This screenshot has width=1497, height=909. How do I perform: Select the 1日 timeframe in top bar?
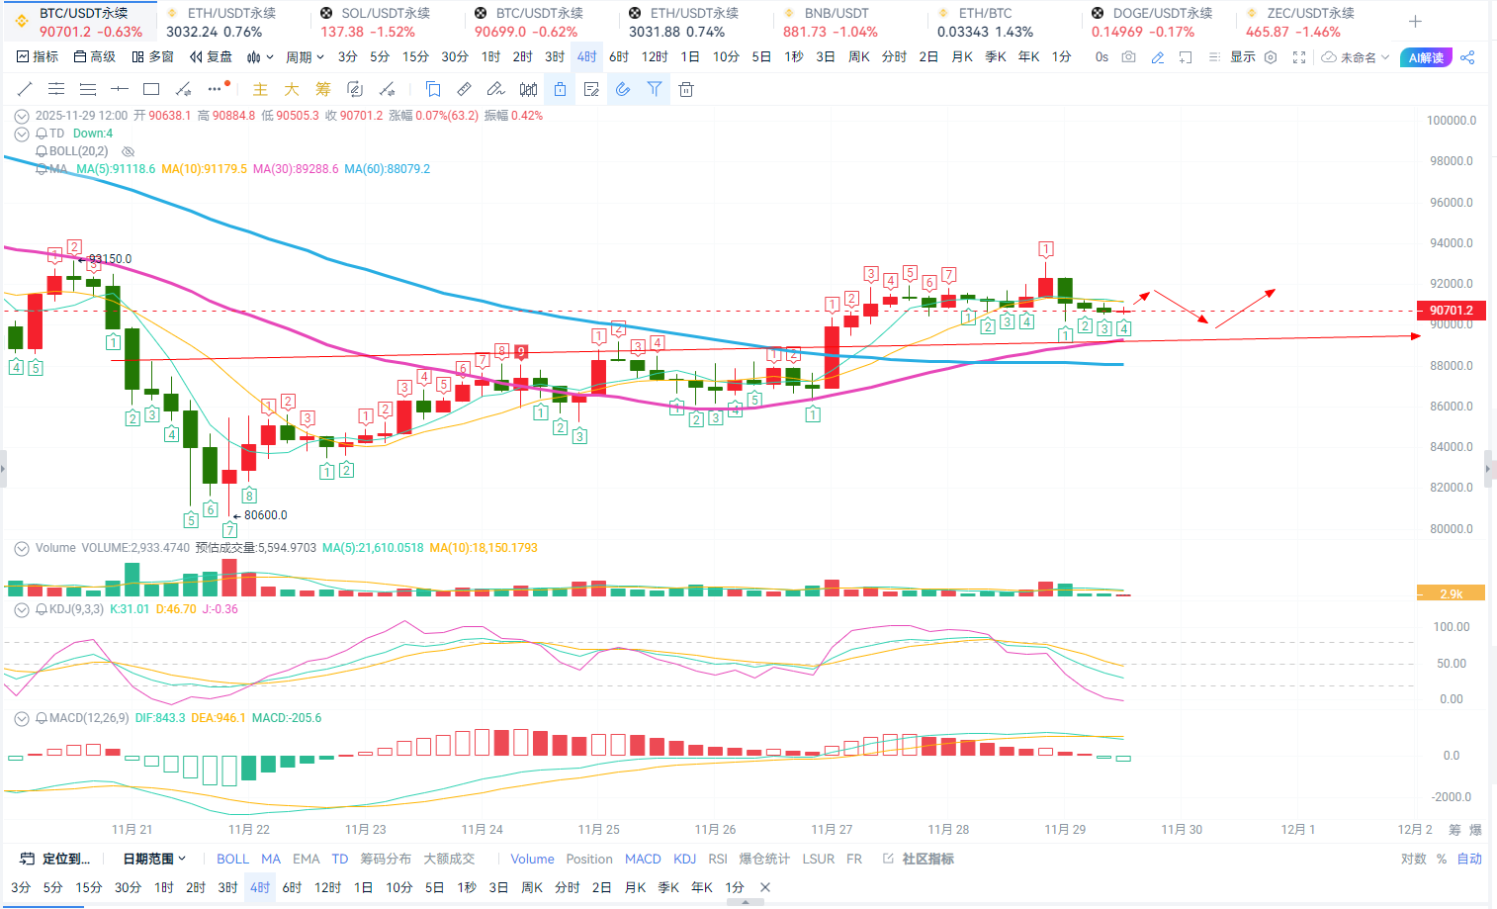click(x=690, y=57)
